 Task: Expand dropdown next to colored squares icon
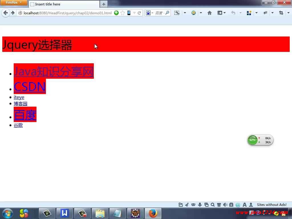(x=256, y=13)
